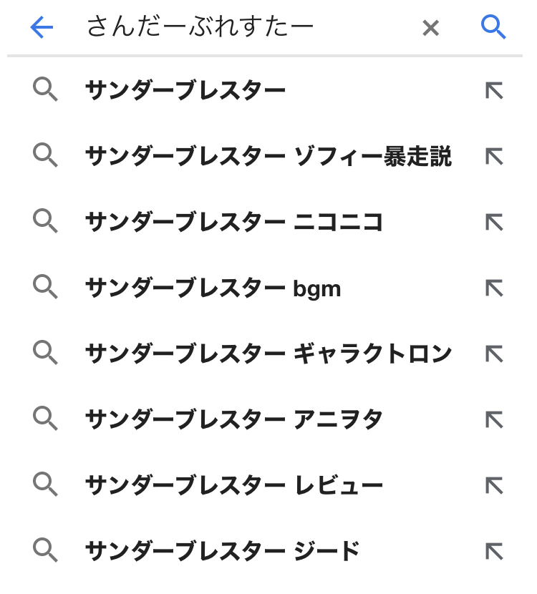Tap fill-in arrow for ニコニコ suggestion
The height and width of the screenshot is (594, 537).
pos(494,223)
